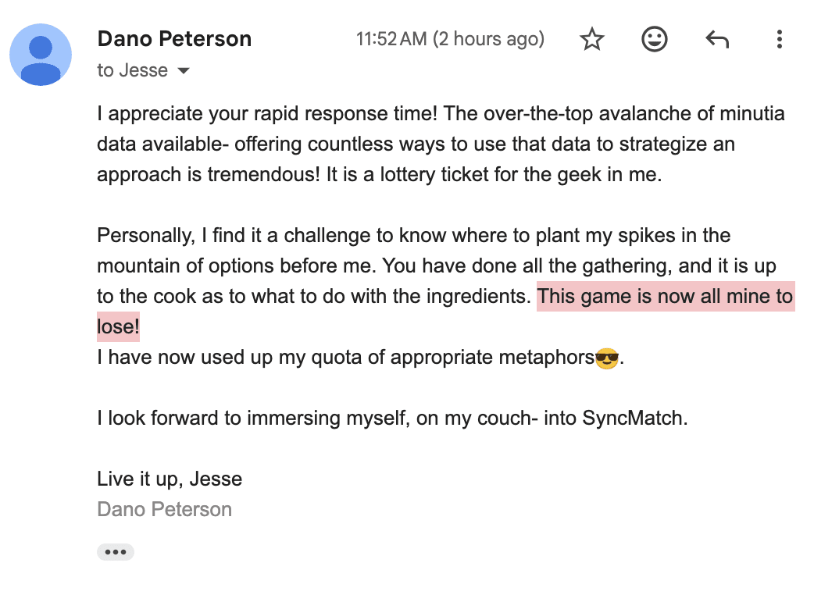Viewport: 814px width, 595px height.
Task: Click the reply curved arrow icon
Action: click(x=717, y=39)
